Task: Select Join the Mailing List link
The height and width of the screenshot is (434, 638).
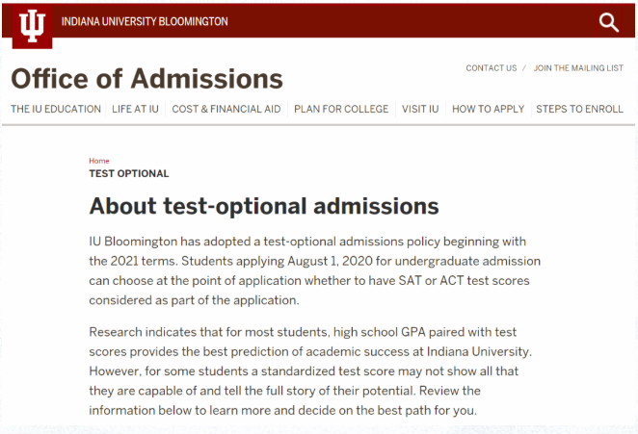Action: click(x=578, y=68)
